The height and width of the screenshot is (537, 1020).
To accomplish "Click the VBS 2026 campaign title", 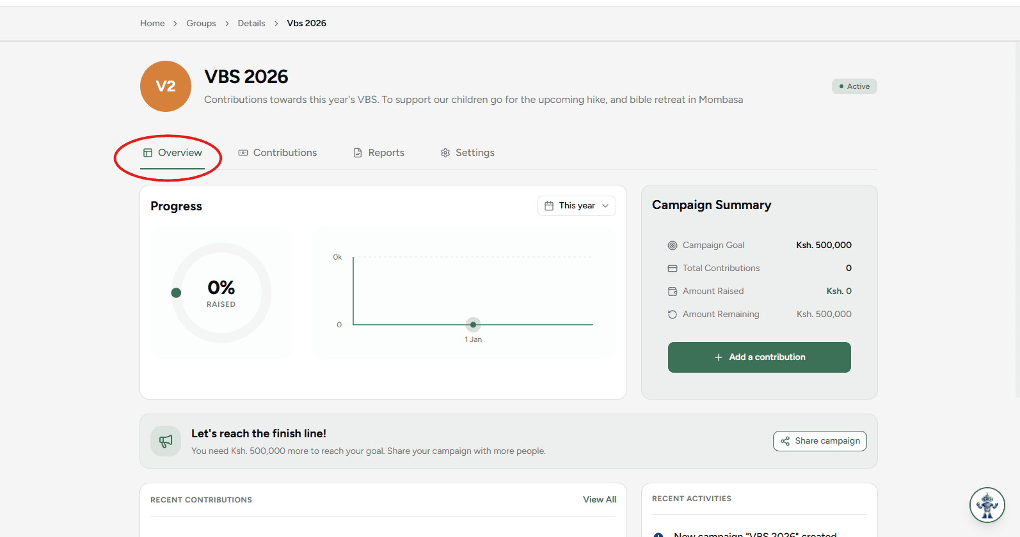I will pyautogui.click(x=246, y=77).
